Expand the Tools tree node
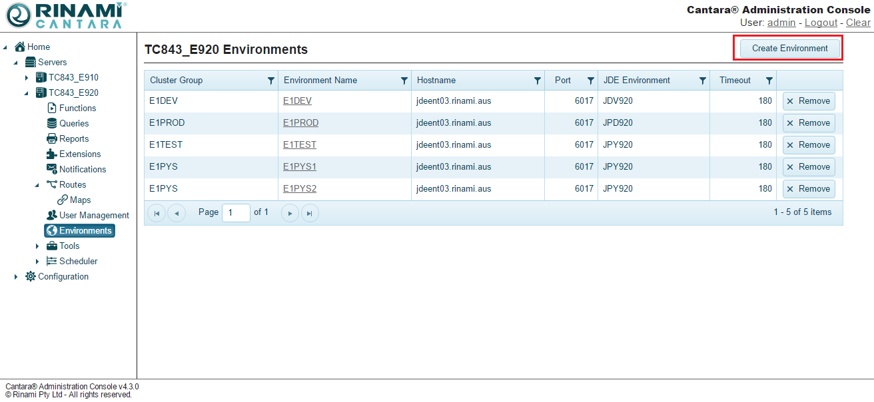The image size is (874, 402). point(37,246)
